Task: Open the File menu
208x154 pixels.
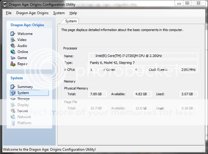Action: tap(9, 13)
